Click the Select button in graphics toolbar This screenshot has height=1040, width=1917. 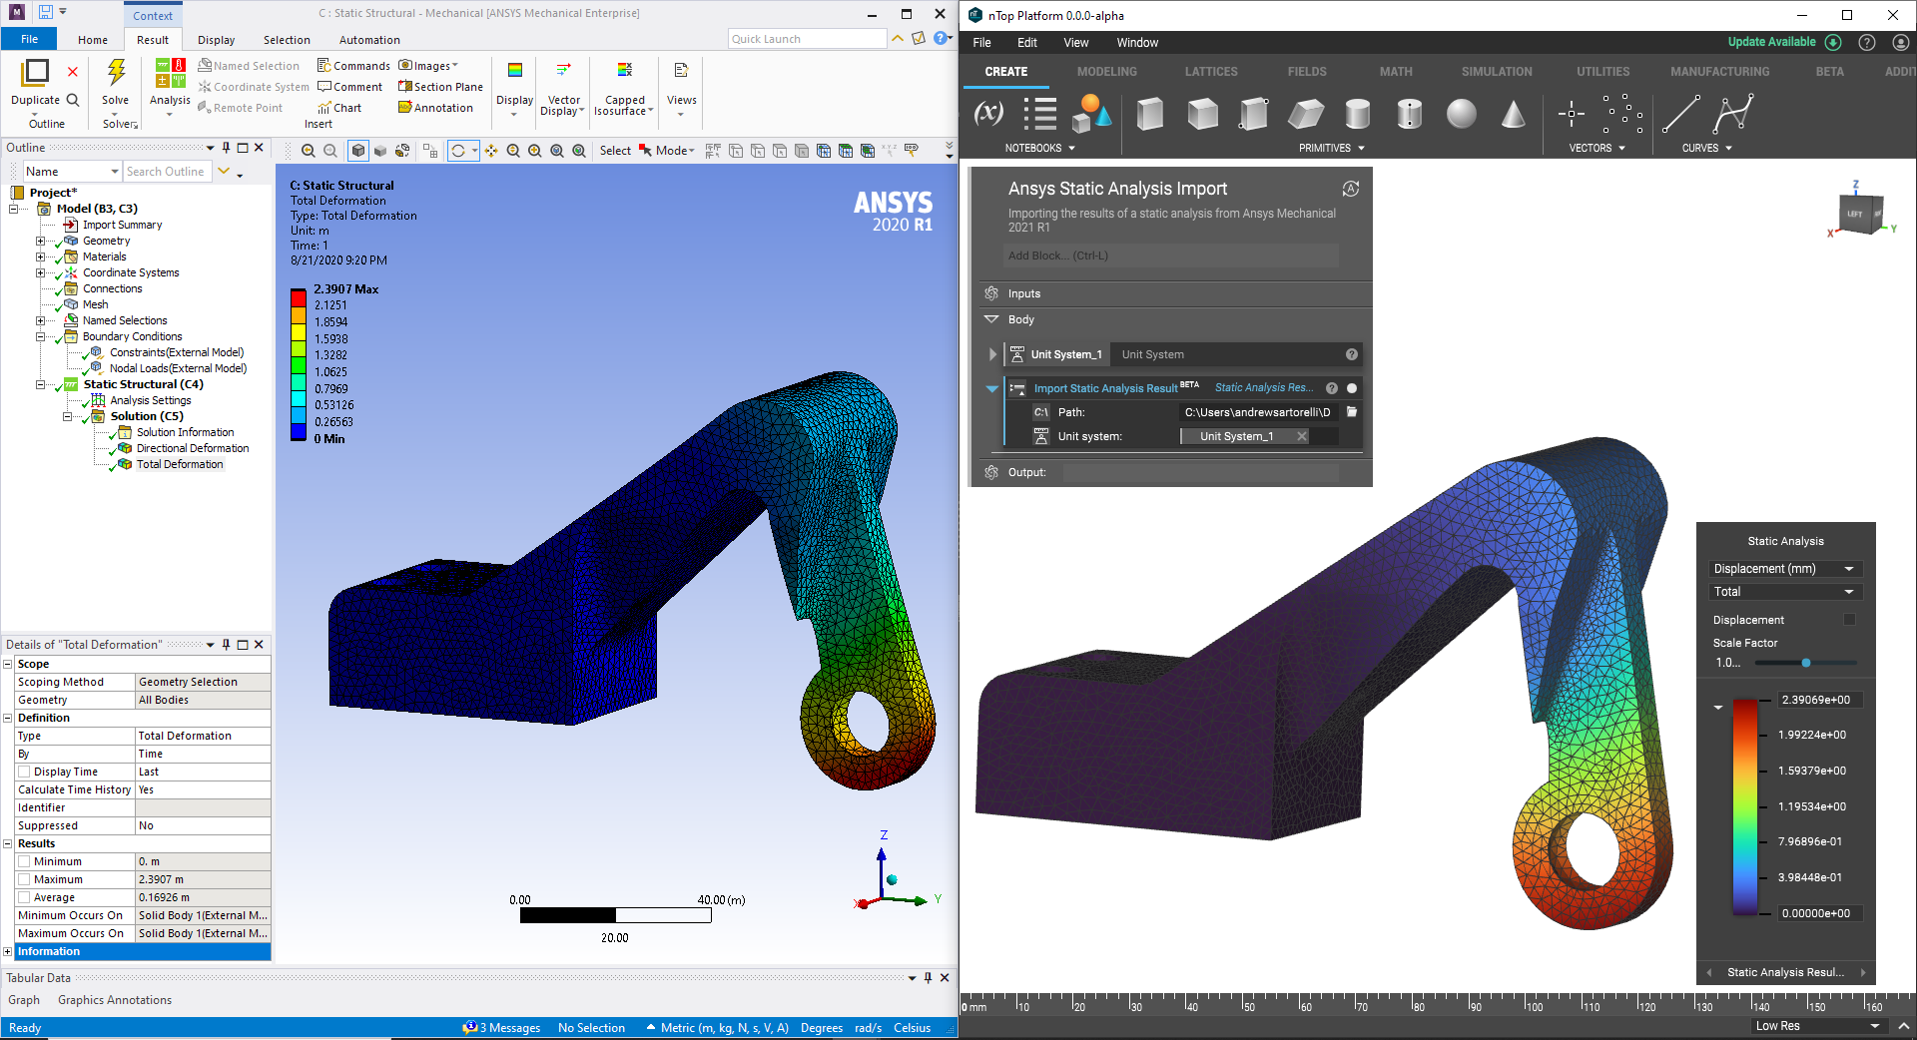[615, 151]
